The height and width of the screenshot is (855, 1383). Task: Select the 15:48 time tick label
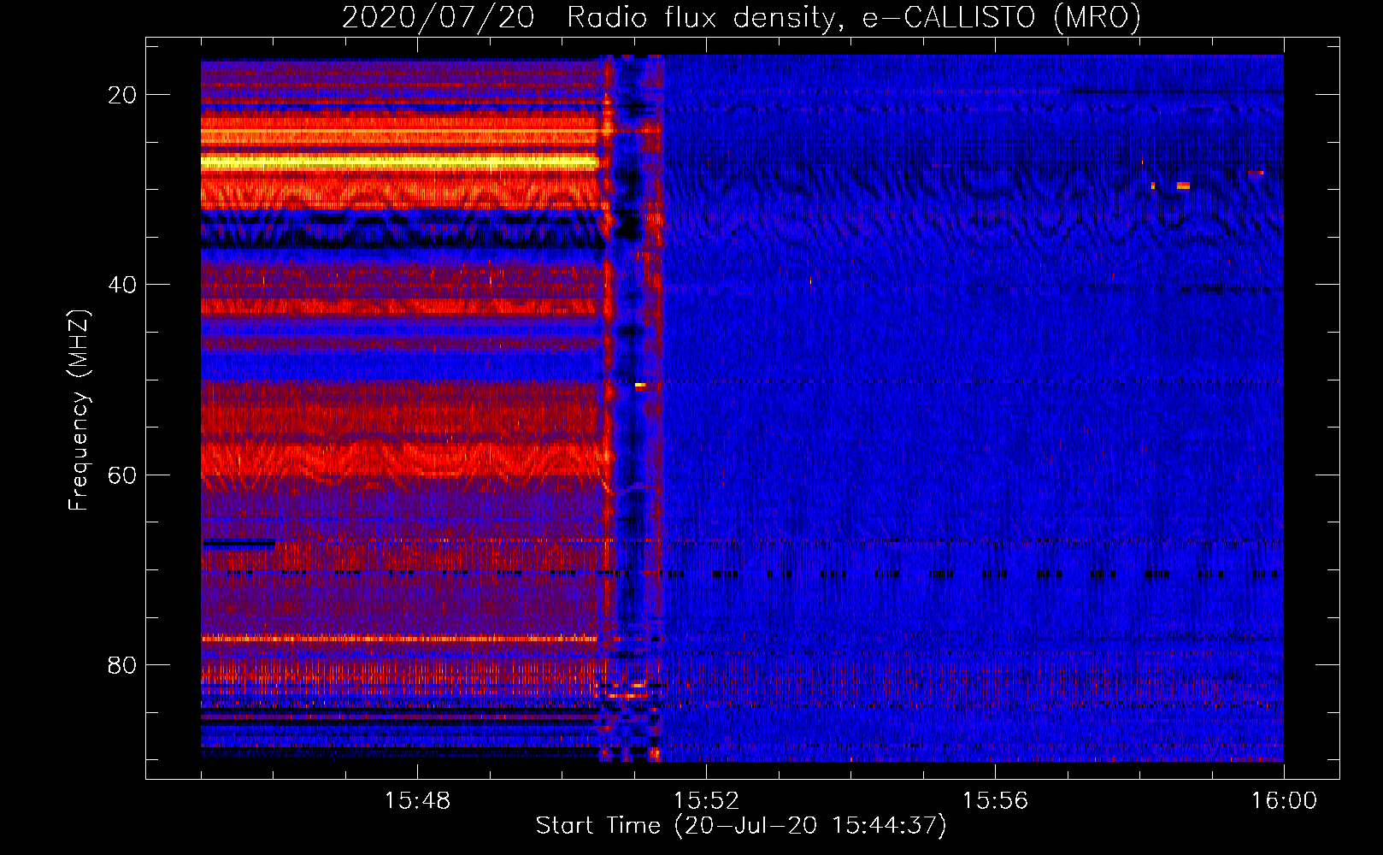[417, 801]
